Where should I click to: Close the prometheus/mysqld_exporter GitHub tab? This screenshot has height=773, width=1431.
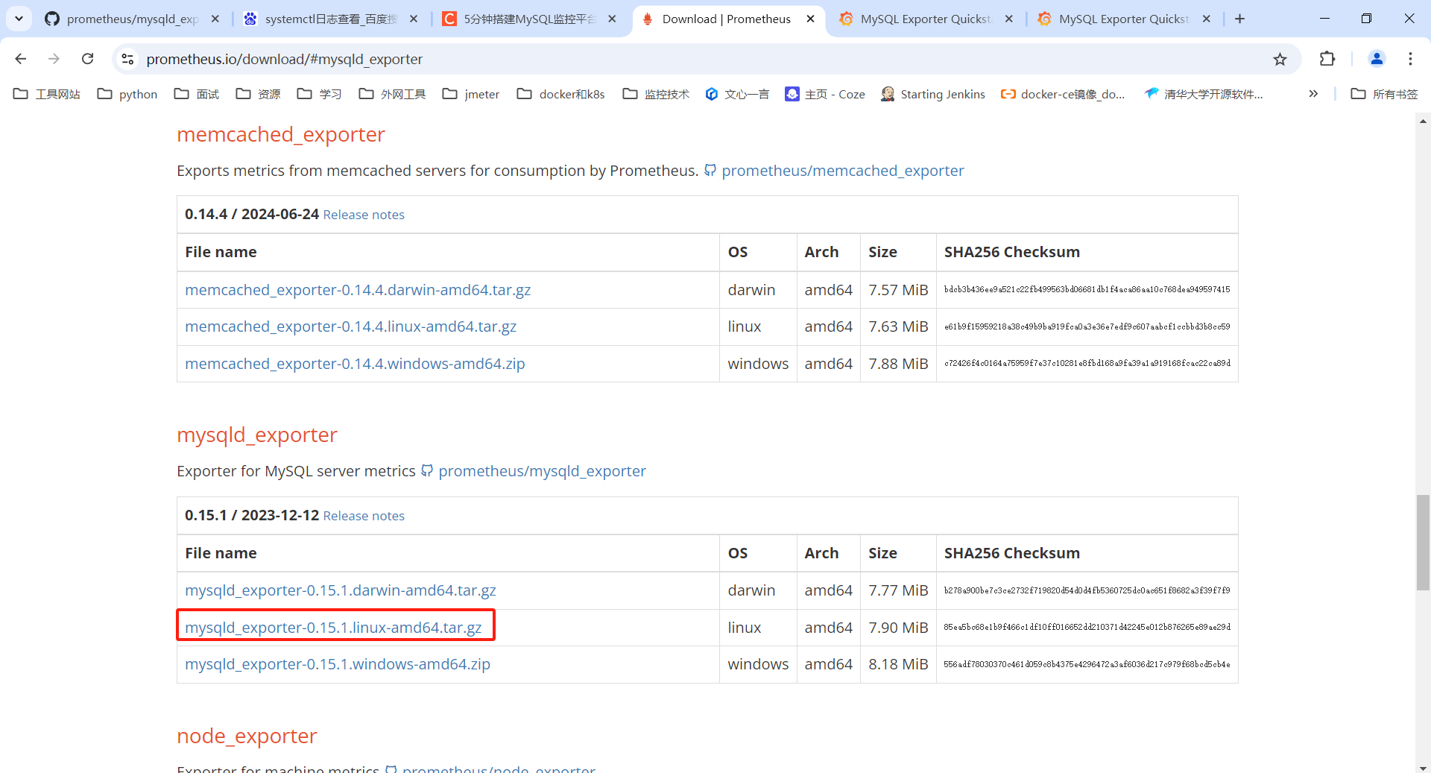click(215, 19)
